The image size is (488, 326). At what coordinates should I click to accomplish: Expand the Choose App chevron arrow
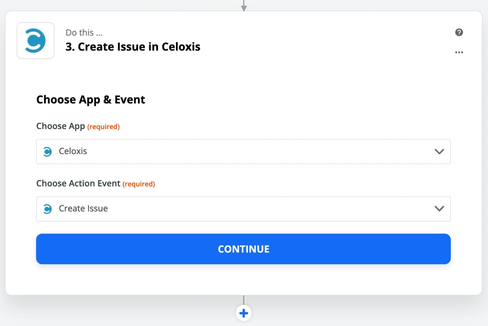pos(439,151)
